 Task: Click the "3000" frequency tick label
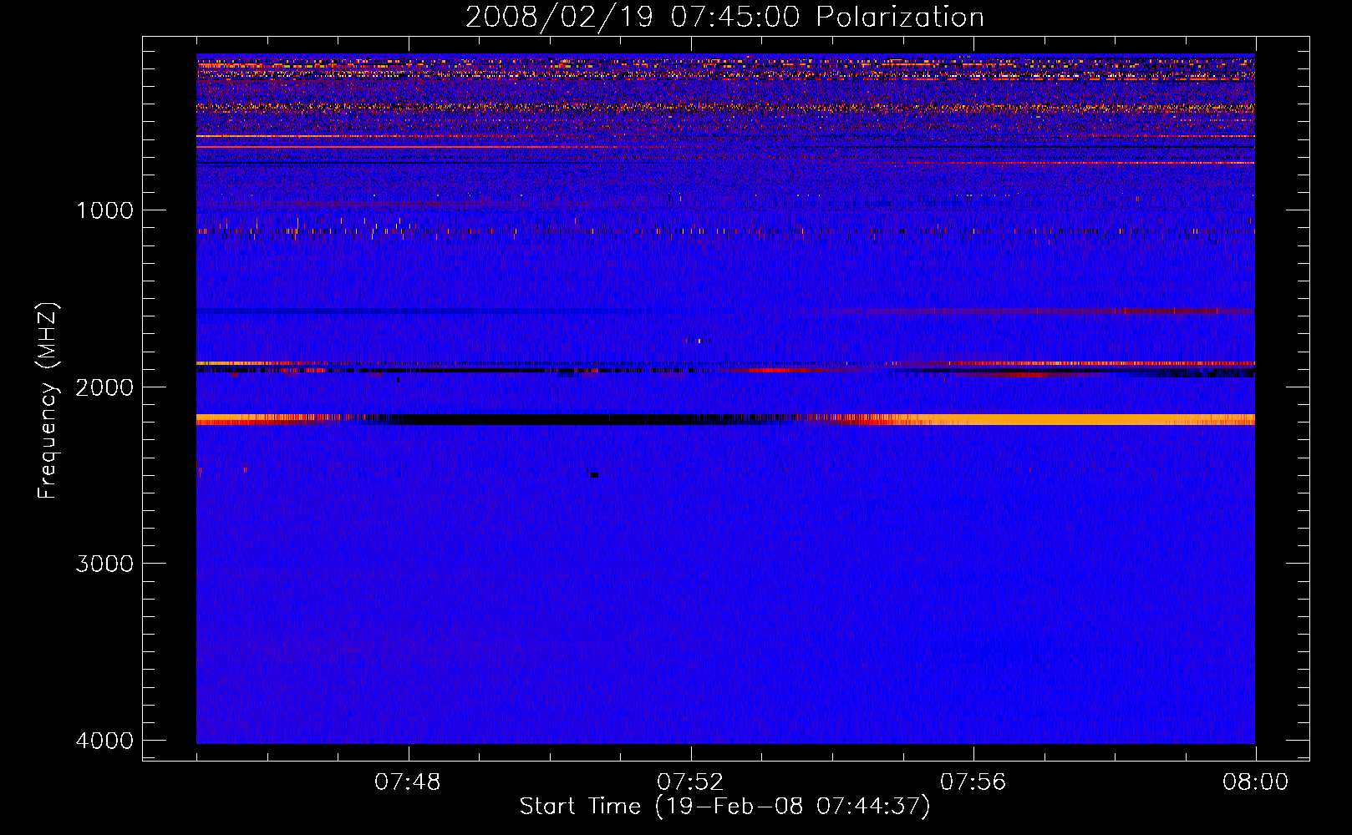click(104, 564)
